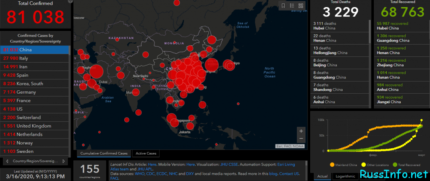Image resolution: width=430 pixels, height=181 pixels.
Task: Select France in the country list
Action: (x=34, y=101)
